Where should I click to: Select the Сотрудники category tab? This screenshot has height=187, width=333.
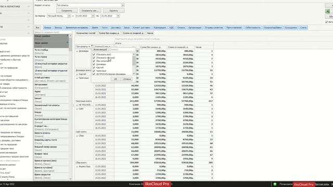point(291,28)
